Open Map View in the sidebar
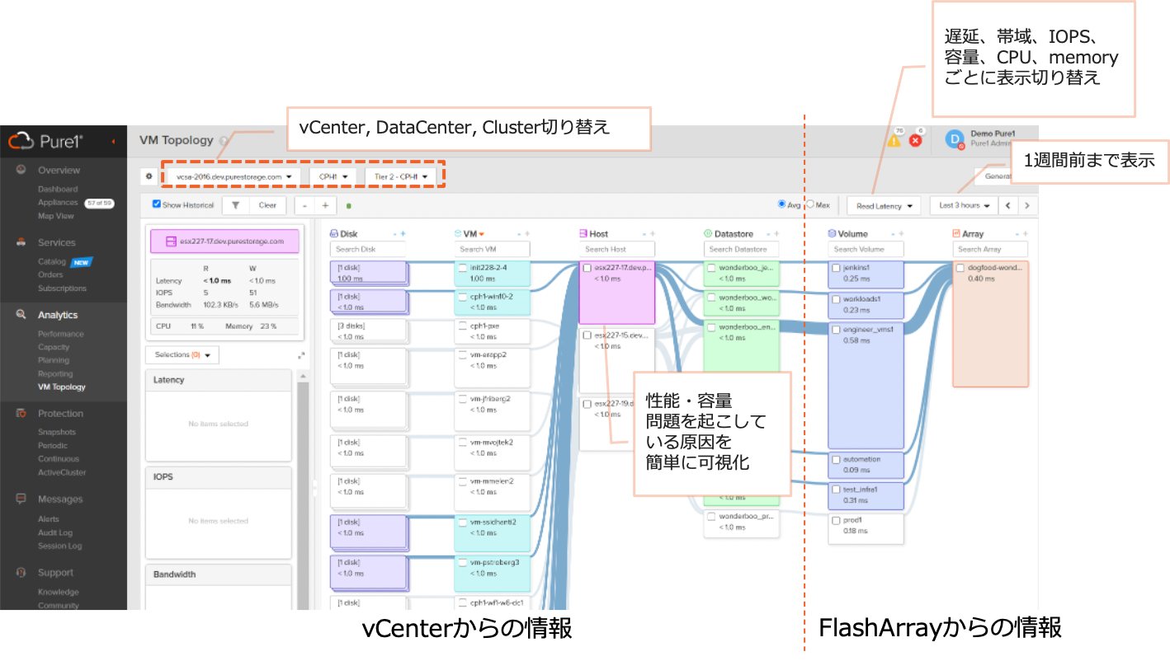This screenshot has width=1170, height=661. (x=56, y=216)
